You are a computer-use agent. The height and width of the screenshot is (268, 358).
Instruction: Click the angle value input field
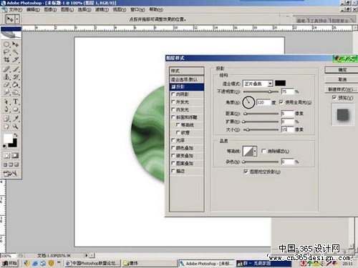[x=263, y=102]
